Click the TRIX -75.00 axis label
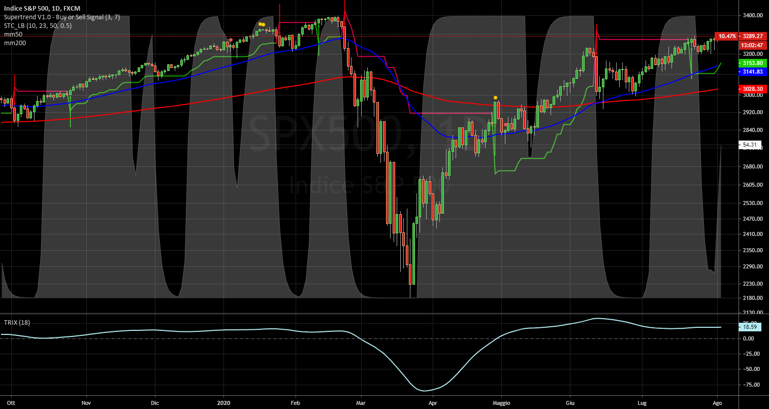769x409 pixels. 751,385
